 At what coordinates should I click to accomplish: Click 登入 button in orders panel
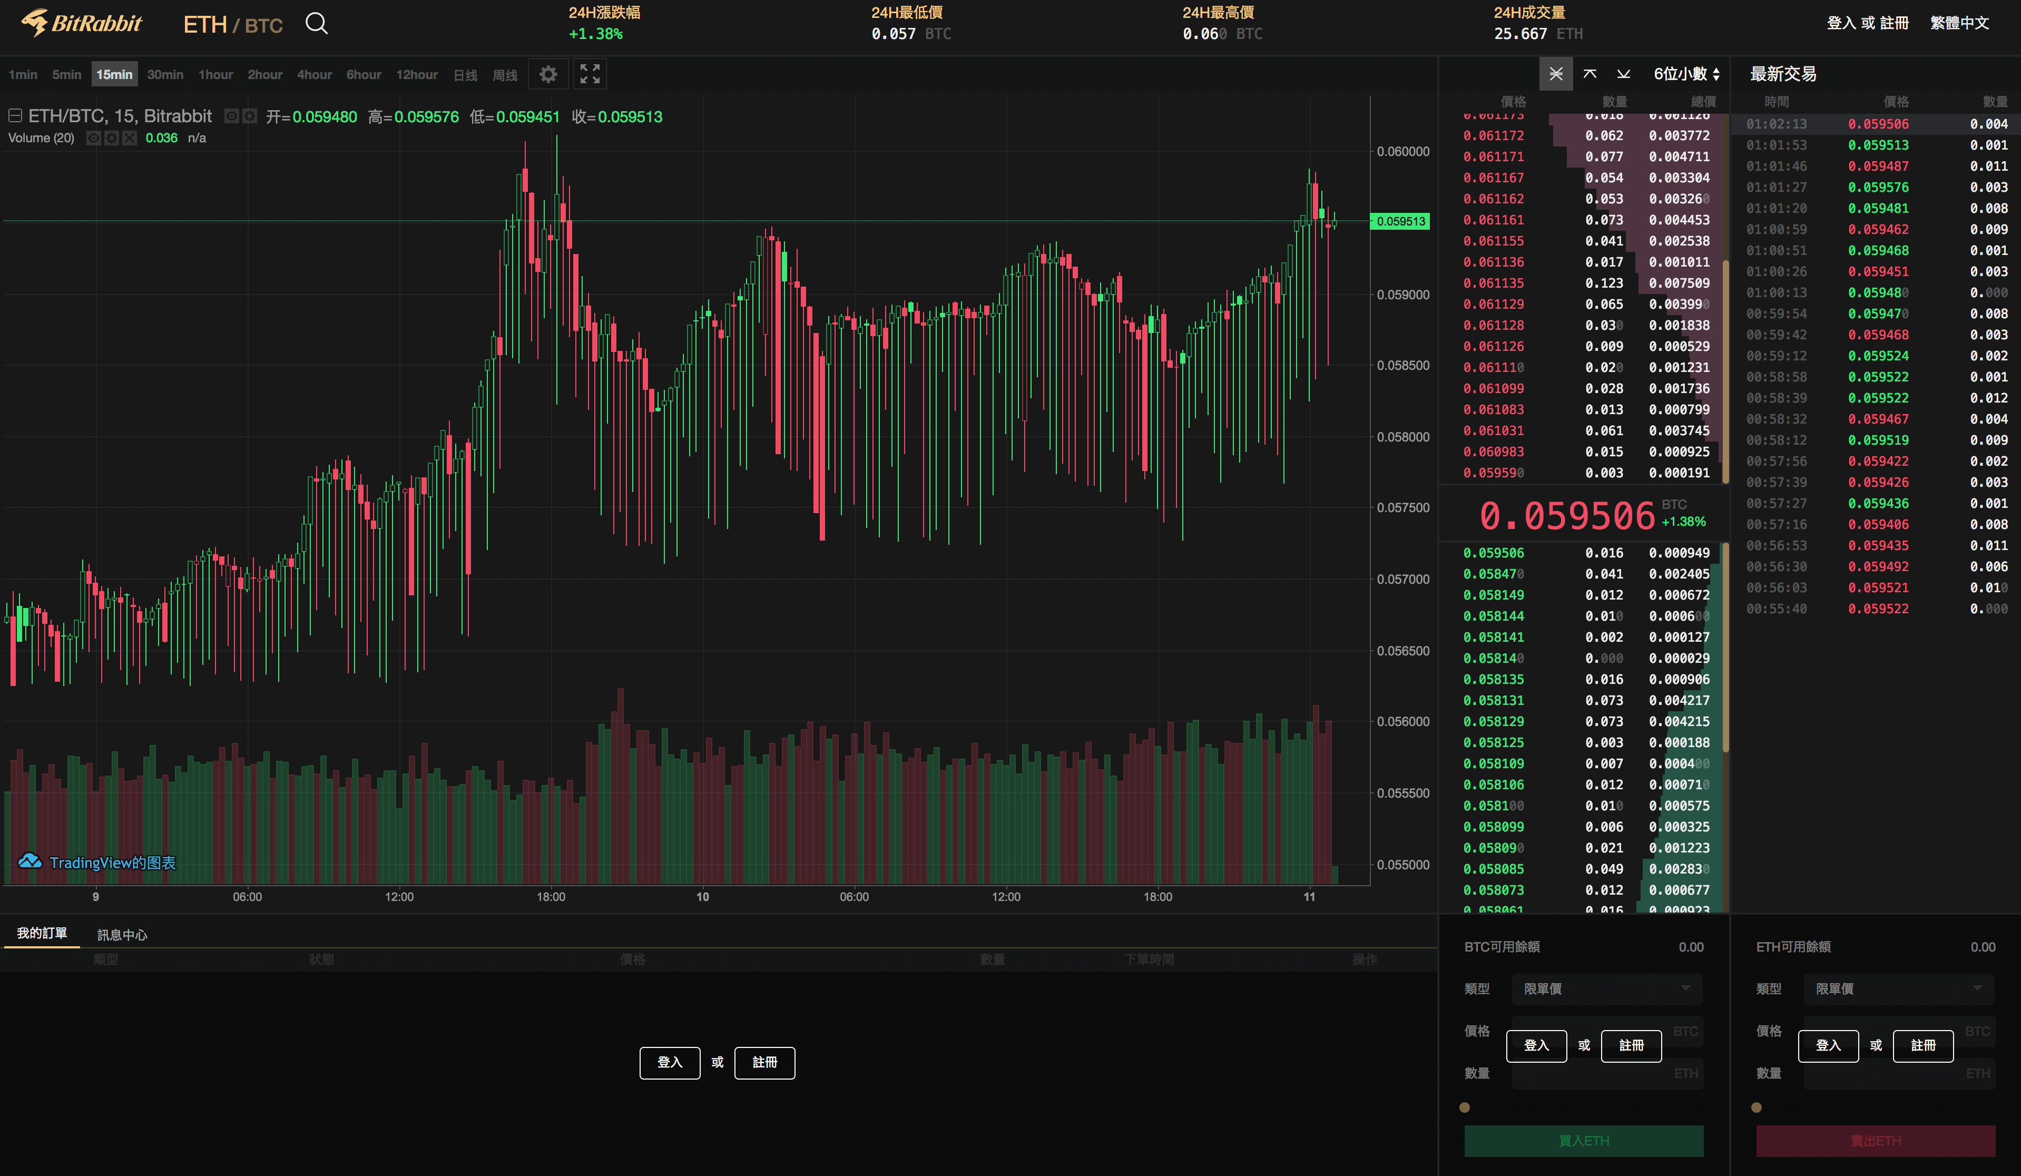pyautogui.click(x=670, y=1062)
